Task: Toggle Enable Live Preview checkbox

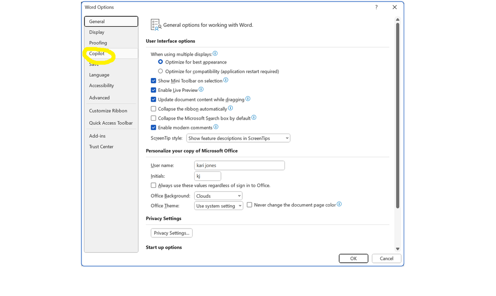Action: (153, 90)
